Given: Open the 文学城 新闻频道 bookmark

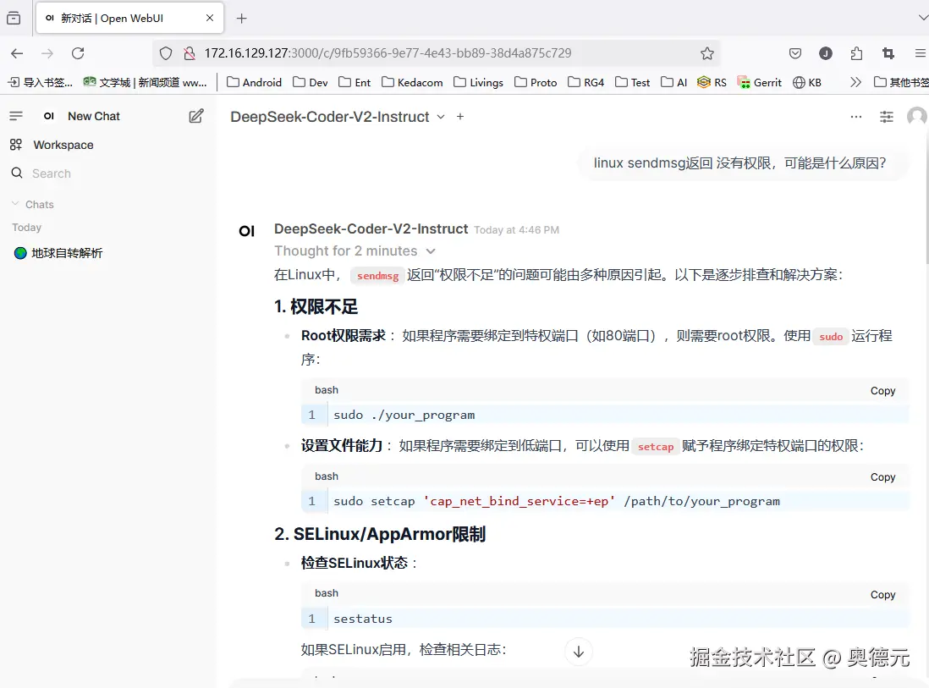Looking at the screenshot, I should 146,82.
